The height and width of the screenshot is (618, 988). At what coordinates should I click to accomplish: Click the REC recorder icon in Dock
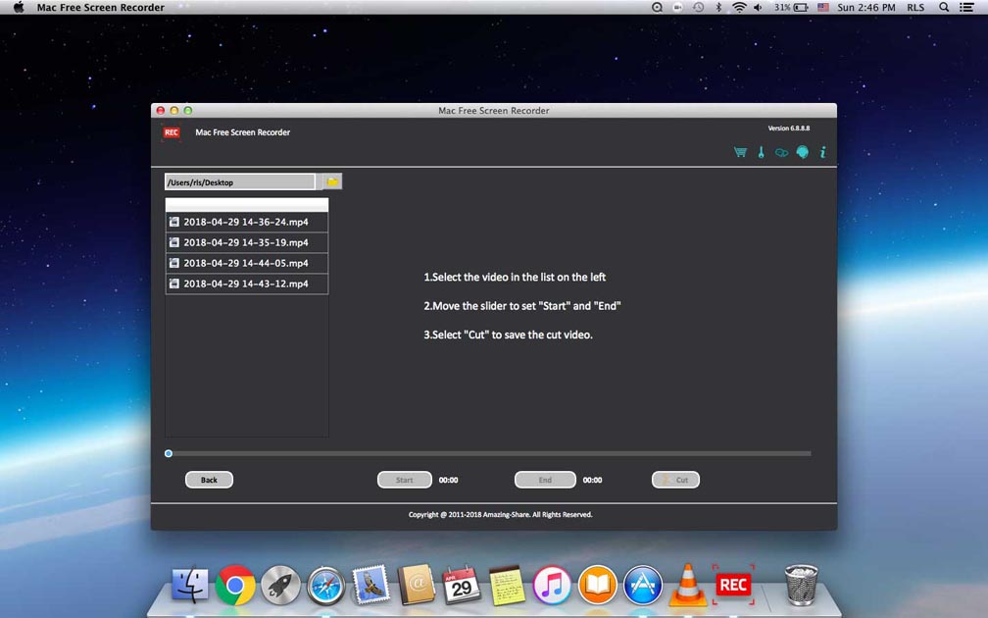click(x=733, y=585)
